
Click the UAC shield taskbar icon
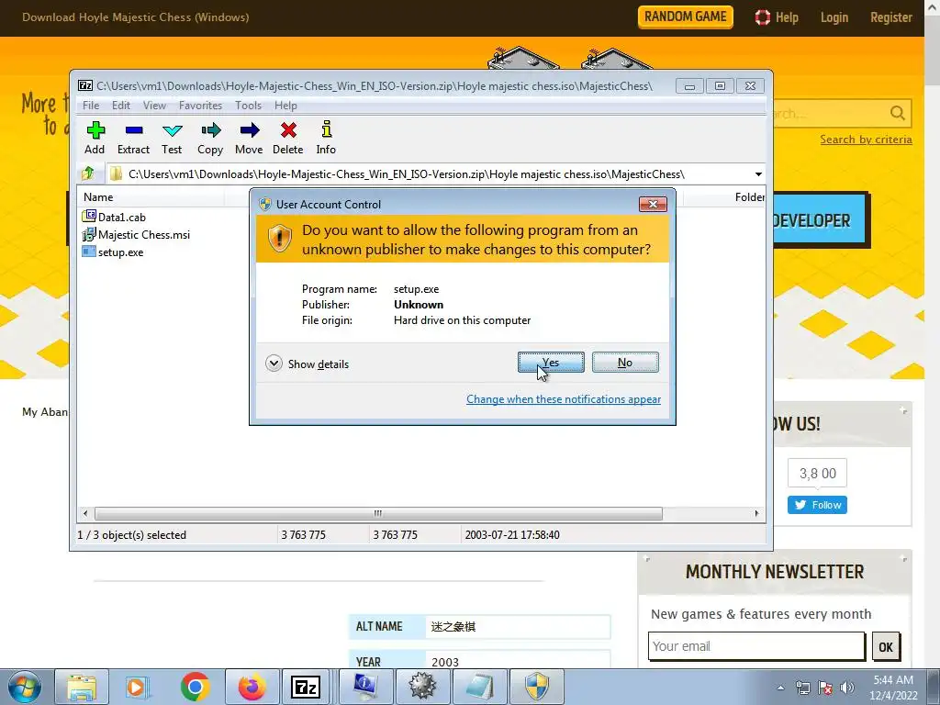pos(537,687)
